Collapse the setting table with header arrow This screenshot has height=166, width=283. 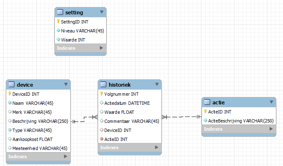(x=102, y=12)
